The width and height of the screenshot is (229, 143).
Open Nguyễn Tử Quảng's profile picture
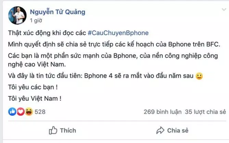pos(17,15)
